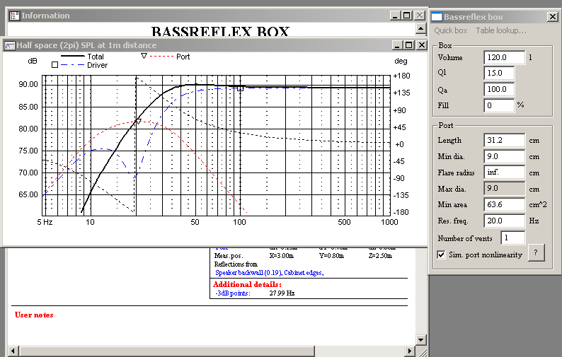The width and height of the screenshot is (562, 357).
Task: Click the Driver square marker in legend
Action: pyautogui.click(x=55, y=65)
